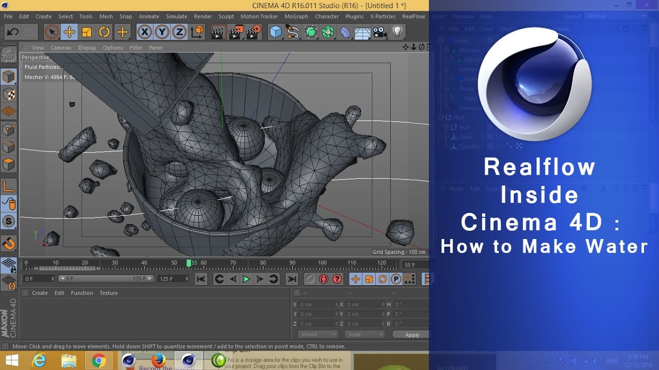Open the material manager Function menu

[82, 293]
